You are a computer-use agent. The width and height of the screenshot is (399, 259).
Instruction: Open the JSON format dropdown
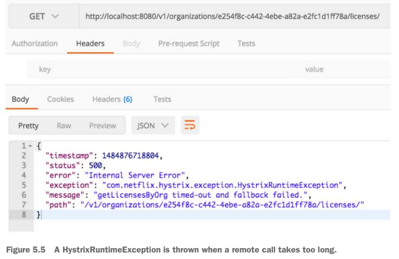coord(153,125)
